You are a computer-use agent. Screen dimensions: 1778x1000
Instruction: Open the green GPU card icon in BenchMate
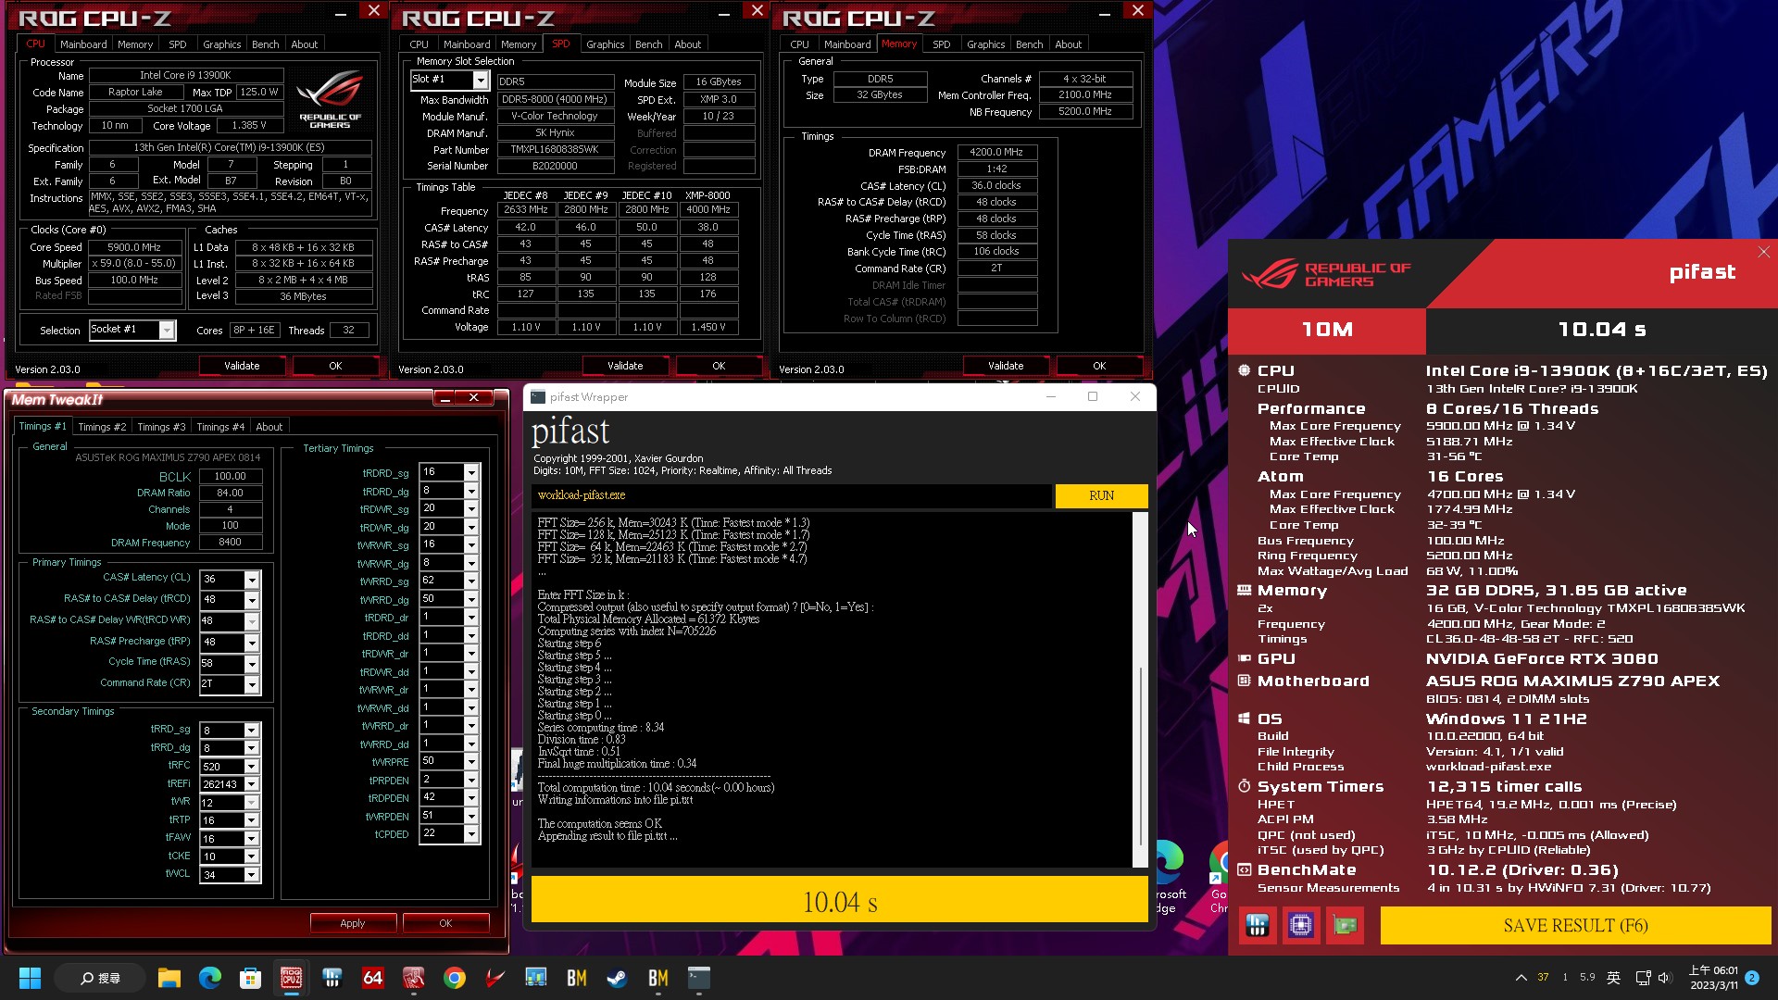click(x=1345, y=925)
